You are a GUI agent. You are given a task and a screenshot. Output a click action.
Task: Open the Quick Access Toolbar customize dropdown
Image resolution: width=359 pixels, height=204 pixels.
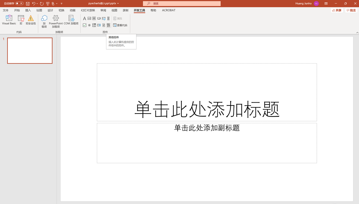[x=61, y=3]
